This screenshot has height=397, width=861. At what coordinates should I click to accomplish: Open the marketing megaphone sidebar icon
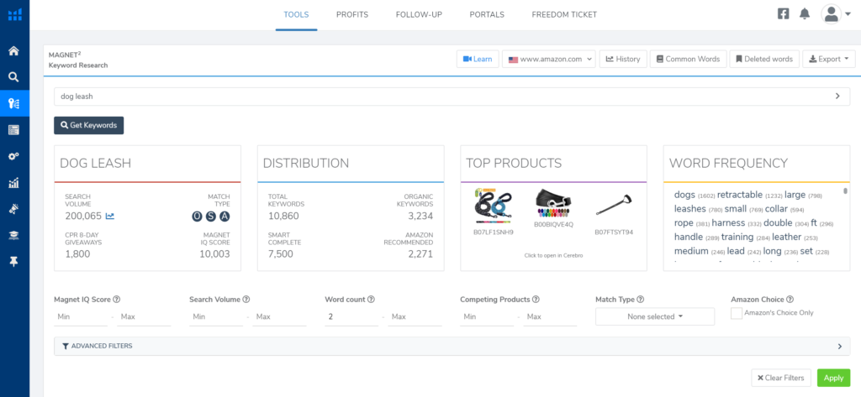pyautogui.click(x=14, y=209)
